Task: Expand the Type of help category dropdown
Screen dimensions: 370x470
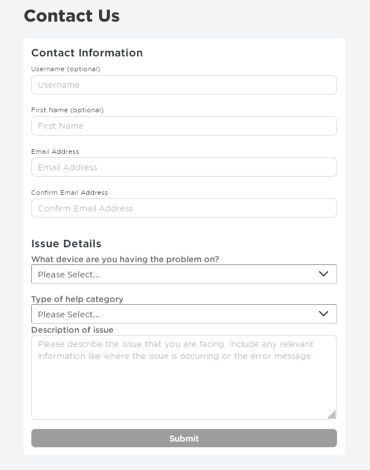Action: click(x=171, y=314)
